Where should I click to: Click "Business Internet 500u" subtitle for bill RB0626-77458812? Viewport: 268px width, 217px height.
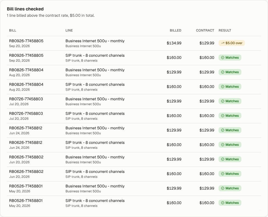coord(83,133)
